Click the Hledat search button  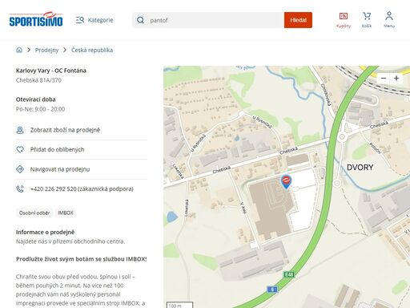pyautogui.click(x=298, y=20)
